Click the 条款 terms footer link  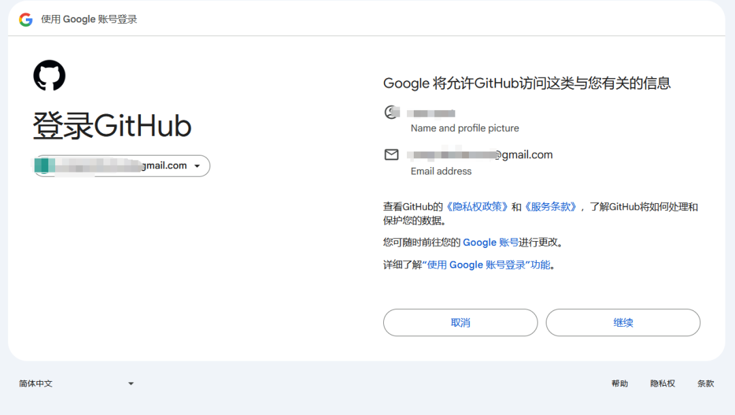[706, 384]
